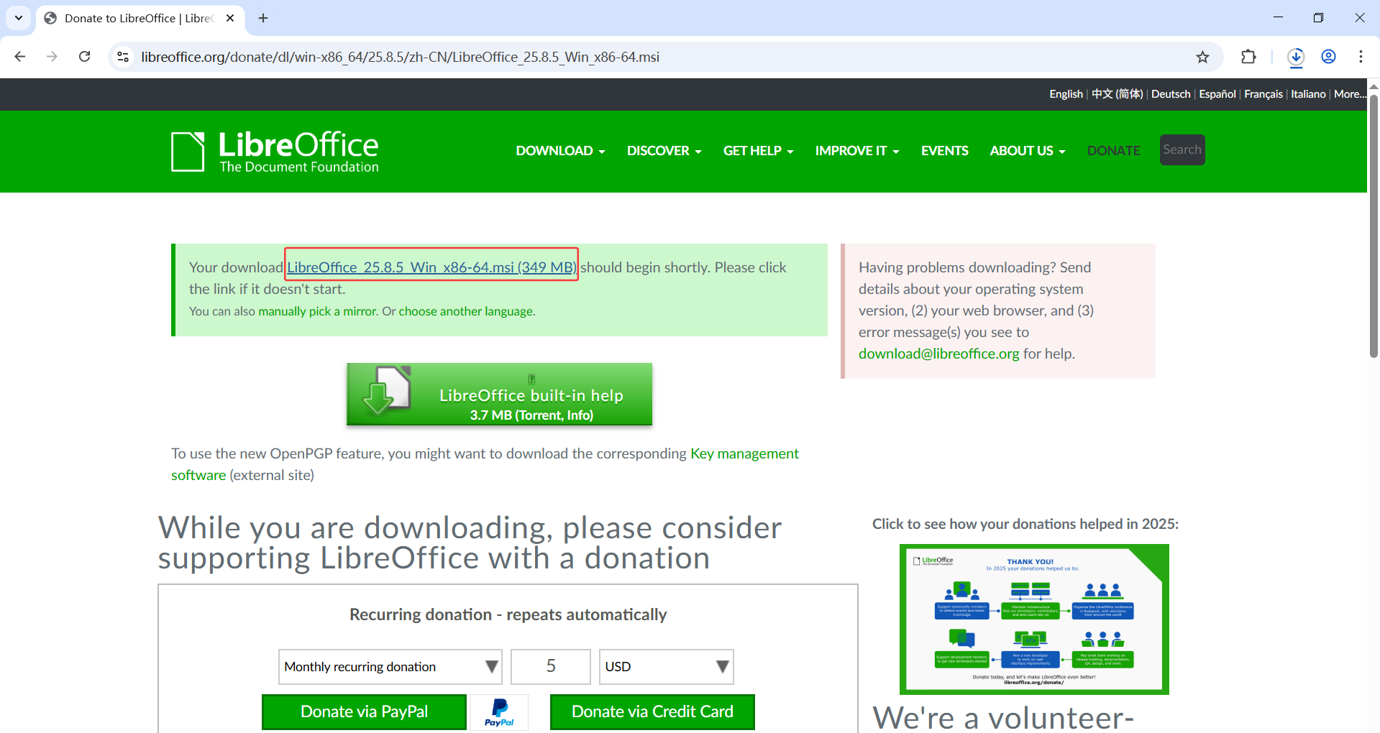Open the Chrome profile menu
Viewport: 1380px width, 733px height.
[1328, 57]
